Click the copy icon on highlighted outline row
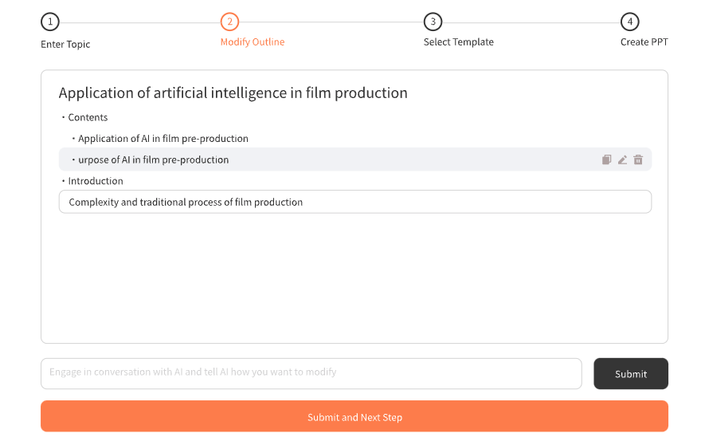The height and width of the screenshot is (445, 705). pos(606,159)
